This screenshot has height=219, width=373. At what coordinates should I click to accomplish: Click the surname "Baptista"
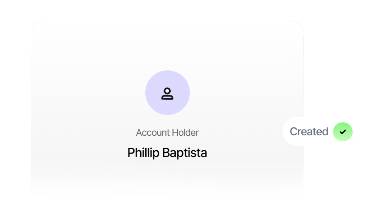pyautogui.click(x=184, y=153)
